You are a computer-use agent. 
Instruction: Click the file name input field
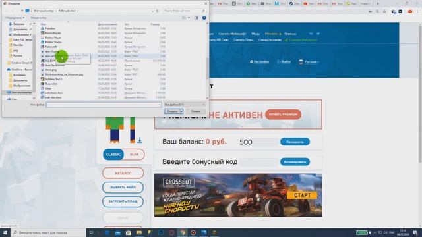(x=104, y=105)
